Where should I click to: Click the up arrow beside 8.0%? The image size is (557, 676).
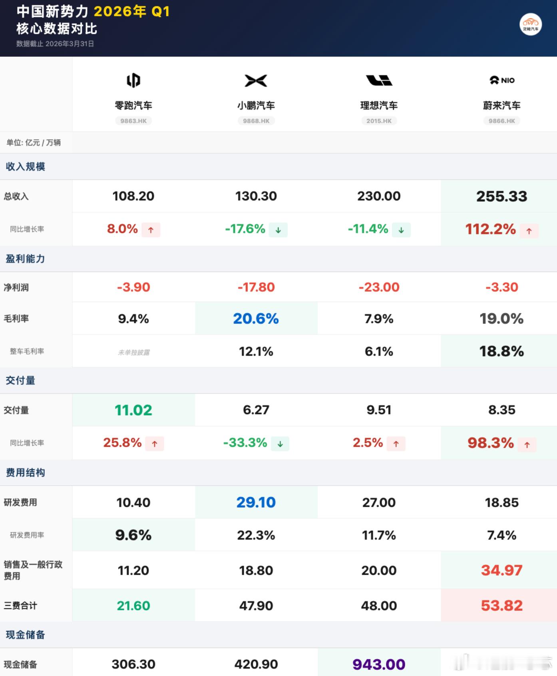point(151,230)
